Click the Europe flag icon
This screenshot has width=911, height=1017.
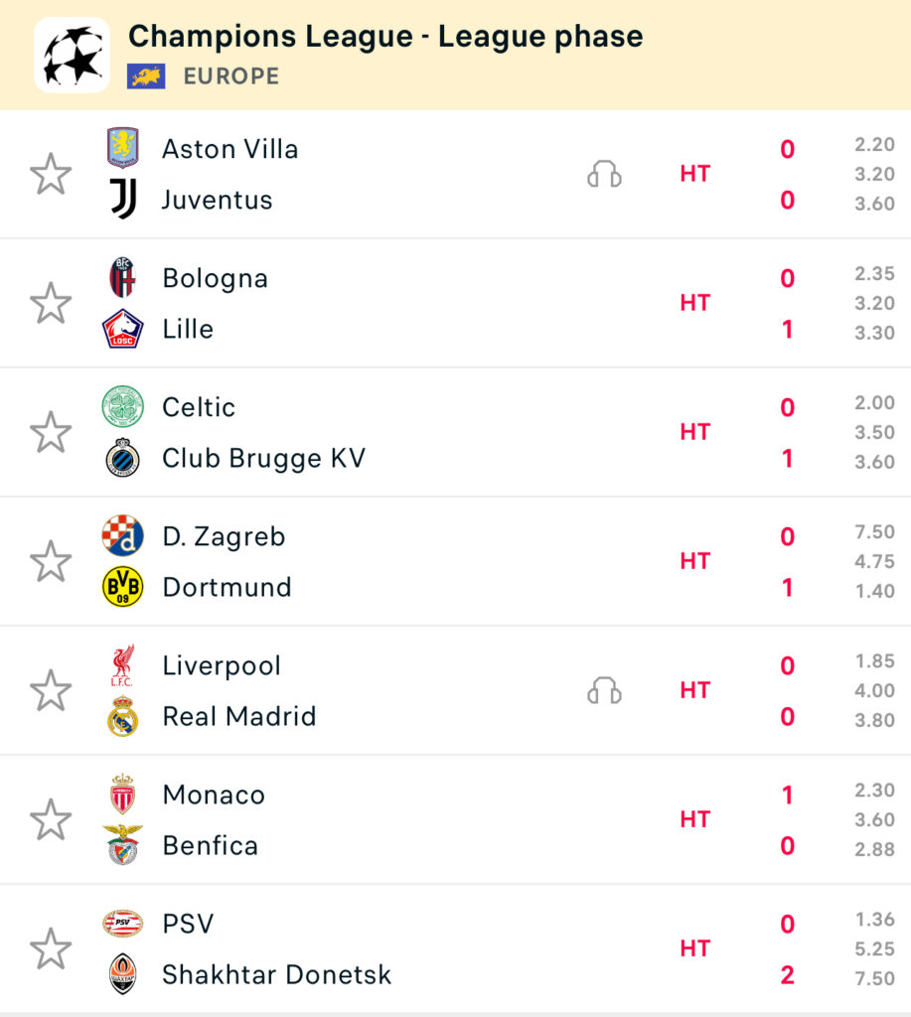(146, 76)
